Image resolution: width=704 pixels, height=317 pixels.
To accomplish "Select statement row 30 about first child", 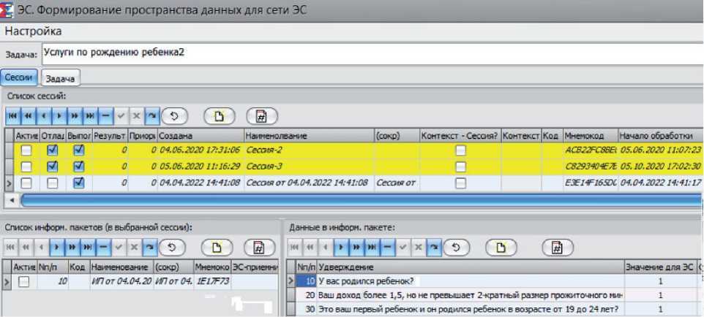I will point(471,310).
